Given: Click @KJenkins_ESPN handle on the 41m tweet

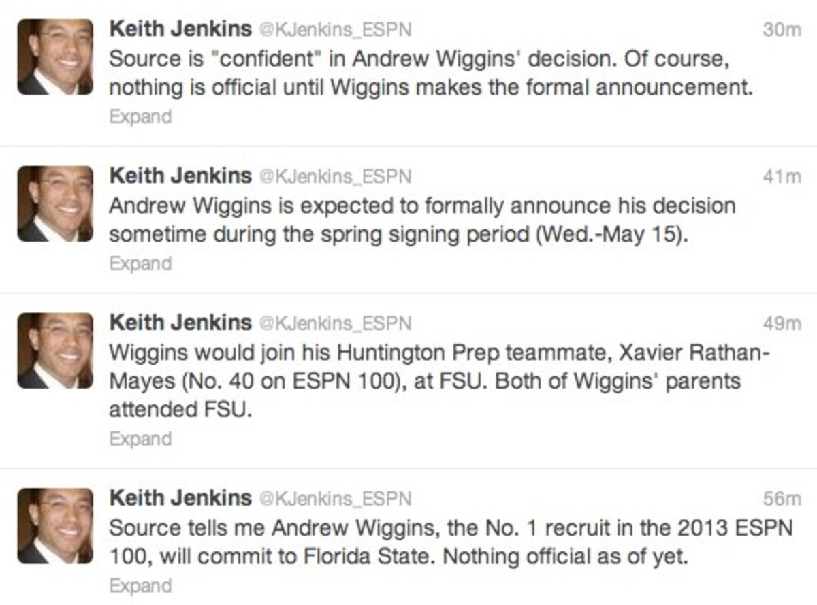Looking at the screenshot, I should [x=334, y=177].
